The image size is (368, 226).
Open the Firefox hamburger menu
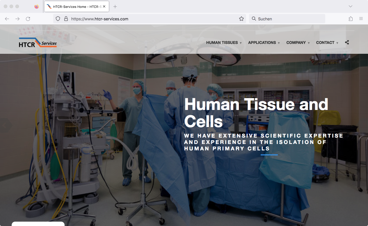[x=361, y=19]
